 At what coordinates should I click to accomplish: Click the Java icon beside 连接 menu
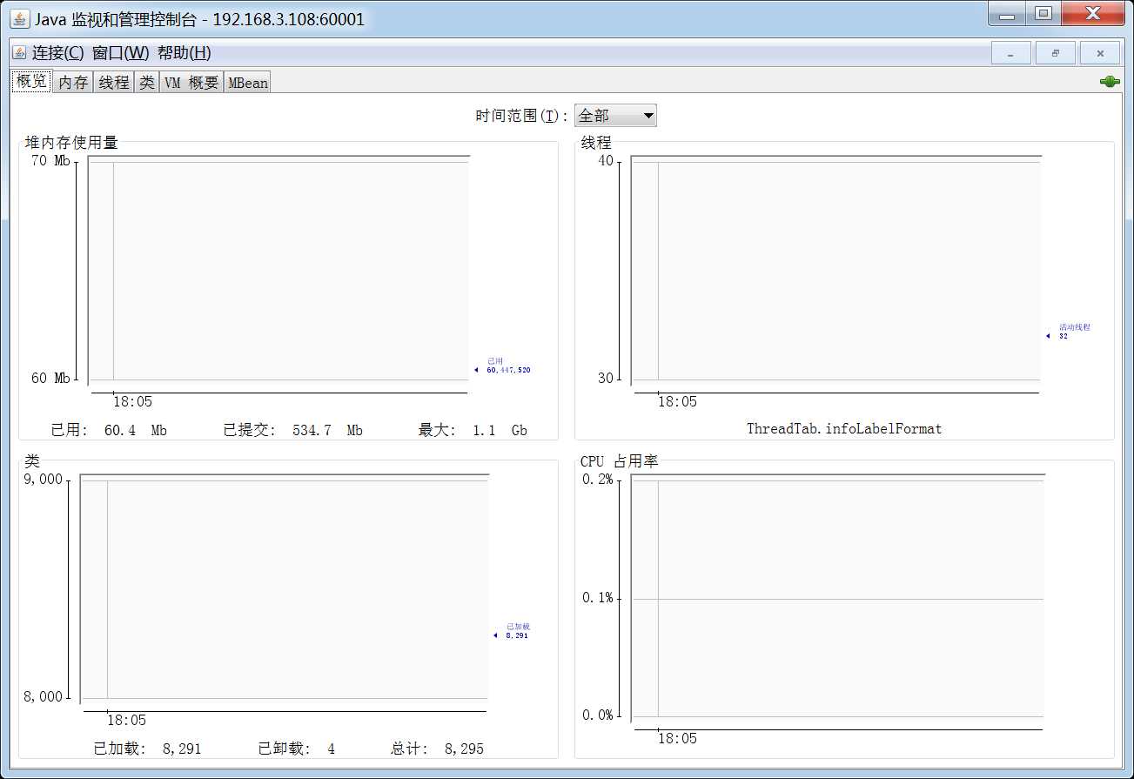19,53
